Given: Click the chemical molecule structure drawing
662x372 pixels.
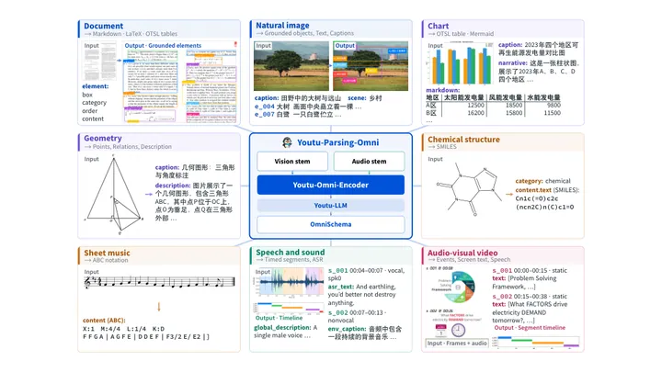Looking at the screenshot, I should (x=470, y=190).
